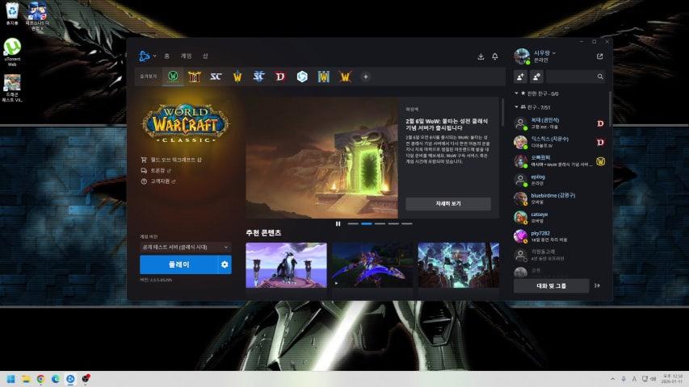Open the 시우랑 profile status dropdown
The height and width of the screenshot is (387, 689).
[545, 53]
